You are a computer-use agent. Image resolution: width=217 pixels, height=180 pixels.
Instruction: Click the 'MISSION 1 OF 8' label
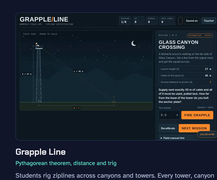pos(168,35)
